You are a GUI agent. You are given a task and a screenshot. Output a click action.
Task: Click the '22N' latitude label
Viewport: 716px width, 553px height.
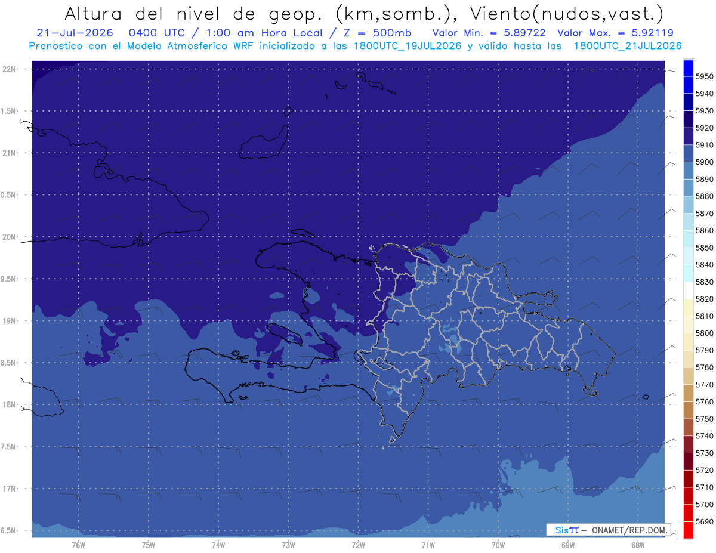[10, 69]
